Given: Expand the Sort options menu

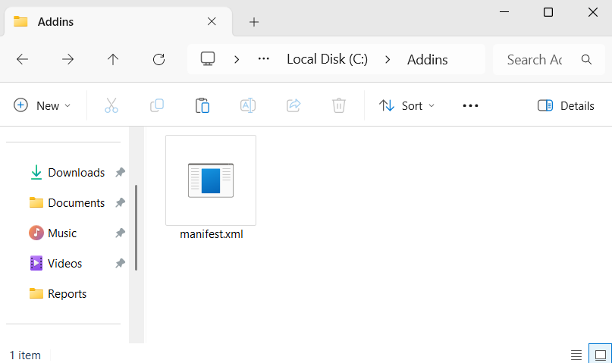Looking at the screenshot, I should coord(407,105).
